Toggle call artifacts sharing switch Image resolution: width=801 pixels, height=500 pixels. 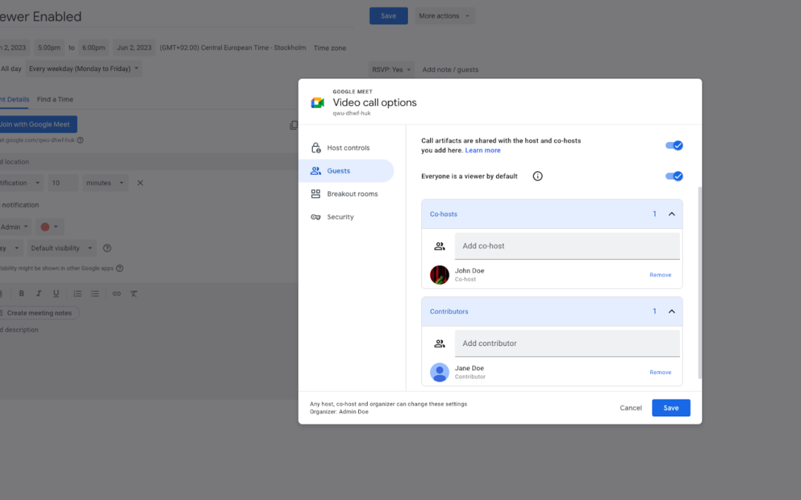click(673, 145)
